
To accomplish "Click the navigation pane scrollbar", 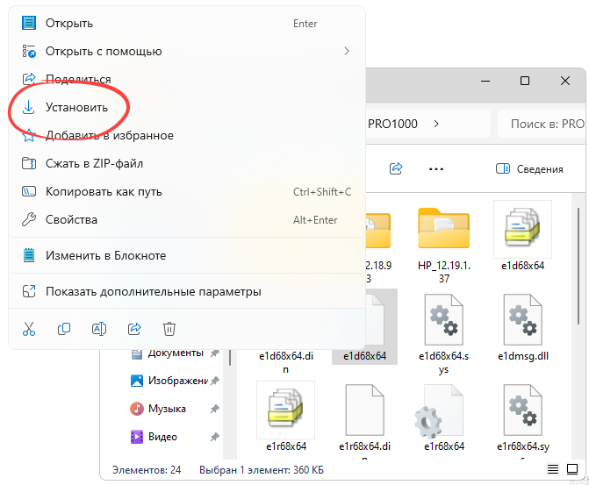I will (x=230, y=357).
